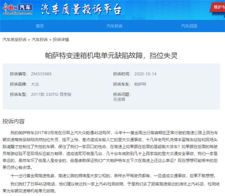Click the brand value 大众
Image resolution: width=225 pixels, height=196 pixels.
tap(35, 84)
